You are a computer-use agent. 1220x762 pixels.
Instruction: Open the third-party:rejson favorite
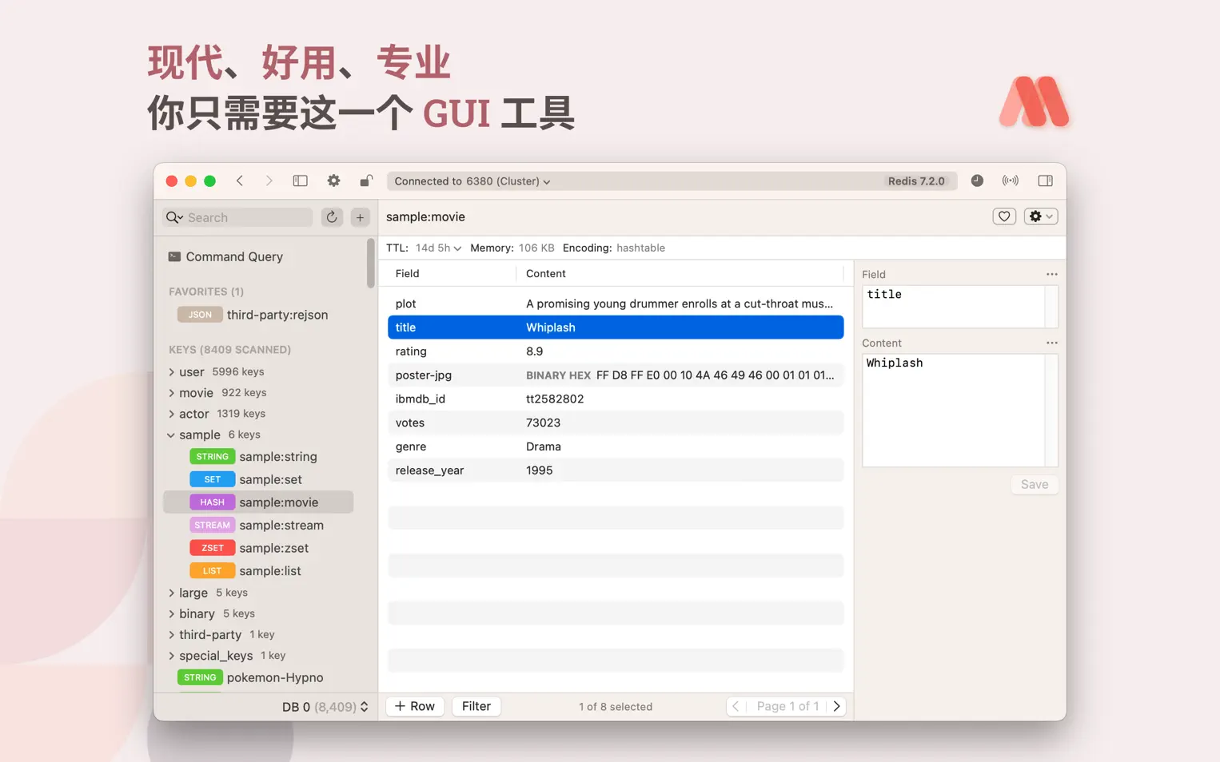click(x=277, y=315)
